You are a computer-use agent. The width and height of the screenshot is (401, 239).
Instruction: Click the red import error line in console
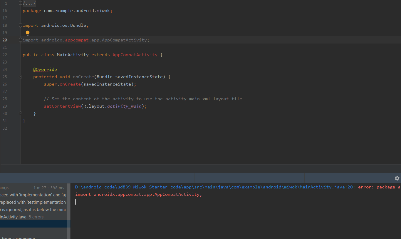click(x=138, y=194)
